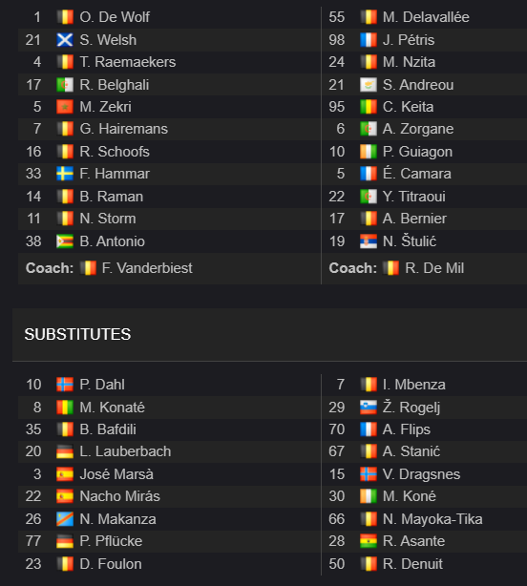The image size is (527, 586).
Task: Click the Morocco flag next to M. Zekri
Action: [x=65, y=107]
